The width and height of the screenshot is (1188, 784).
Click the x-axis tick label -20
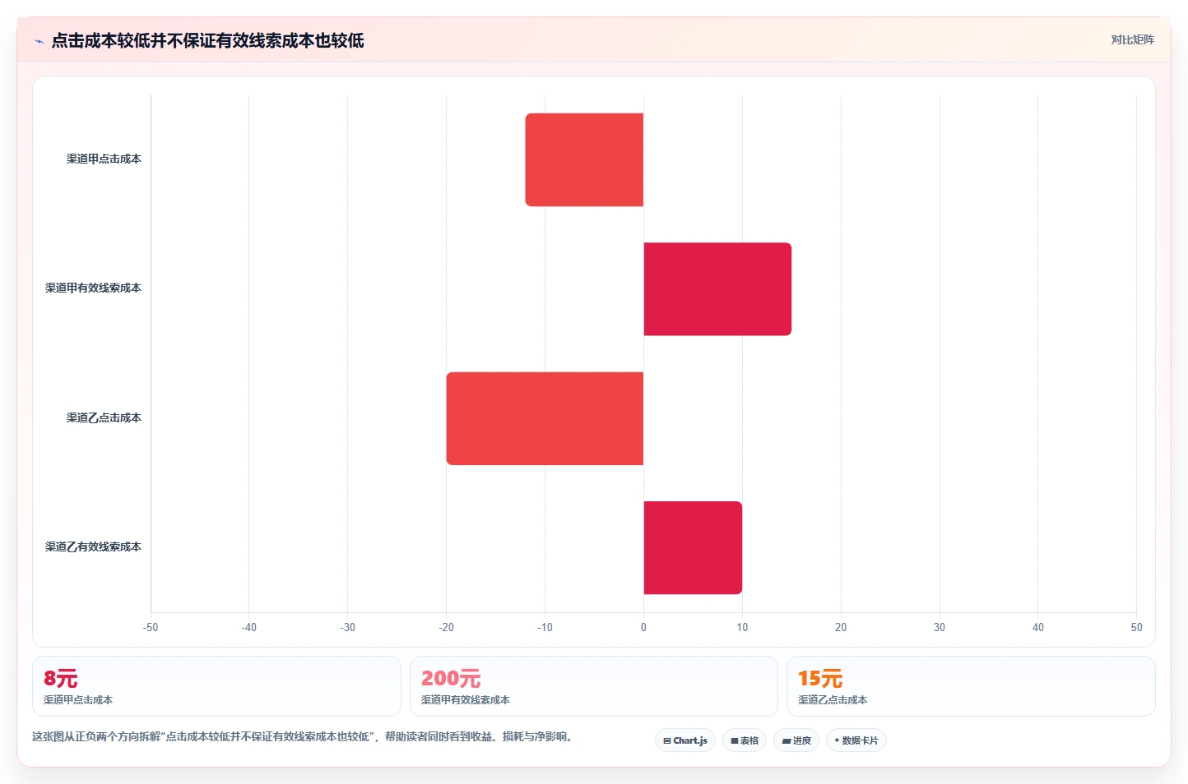click(x=446, y=627)
